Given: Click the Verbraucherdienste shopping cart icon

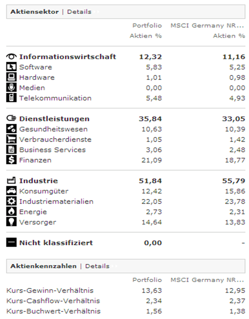Looking at the screenshot, I should [x=11, y=140].
